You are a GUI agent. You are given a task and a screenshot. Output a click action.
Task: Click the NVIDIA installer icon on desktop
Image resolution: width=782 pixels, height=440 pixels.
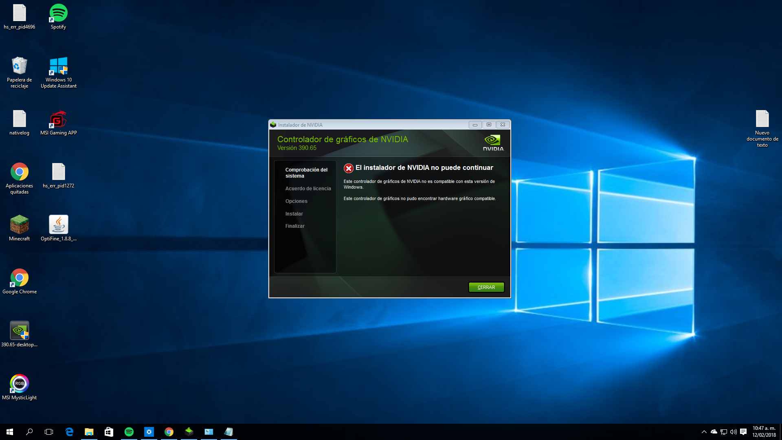tap(19, 330)
